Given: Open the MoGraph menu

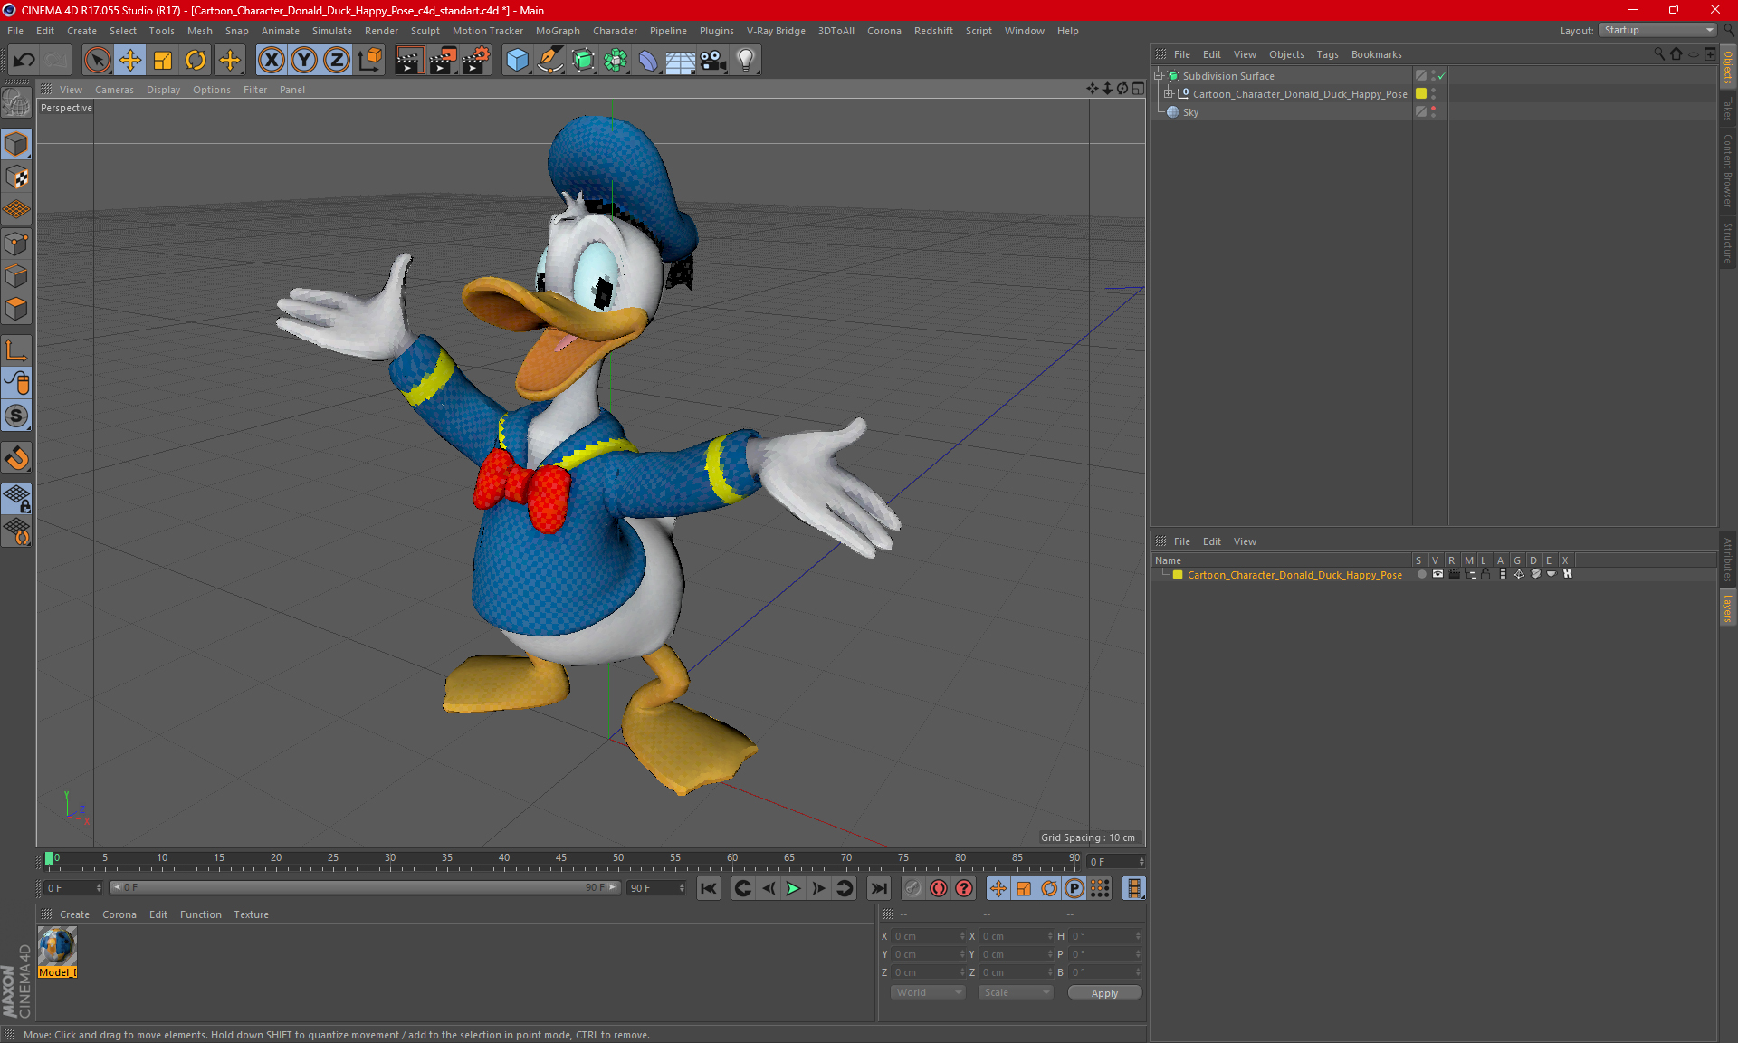Looking at the screenshot, I should tap(558, 31).
